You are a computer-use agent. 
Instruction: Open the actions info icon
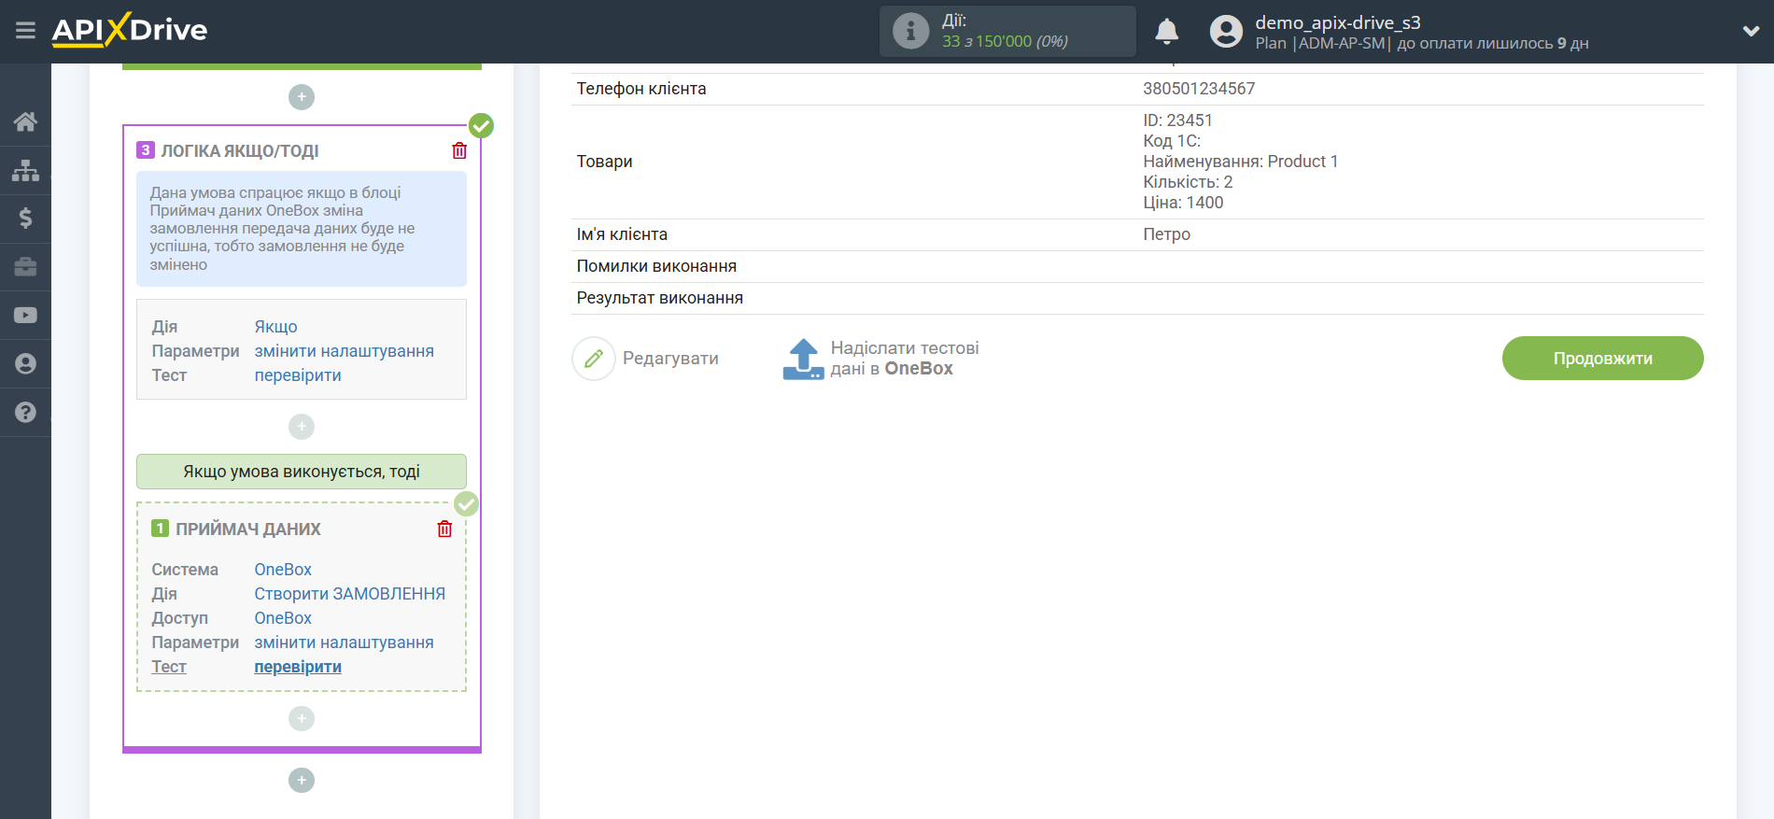click(x=910, y=31)
